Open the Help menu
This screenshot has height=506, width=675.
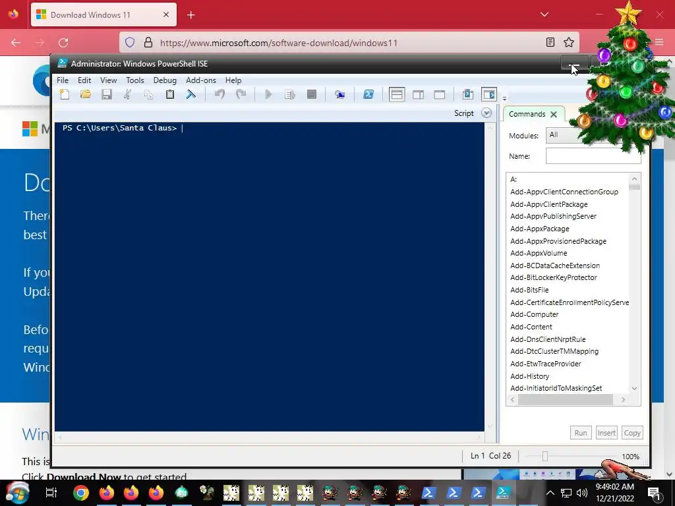tap(233, 80)
